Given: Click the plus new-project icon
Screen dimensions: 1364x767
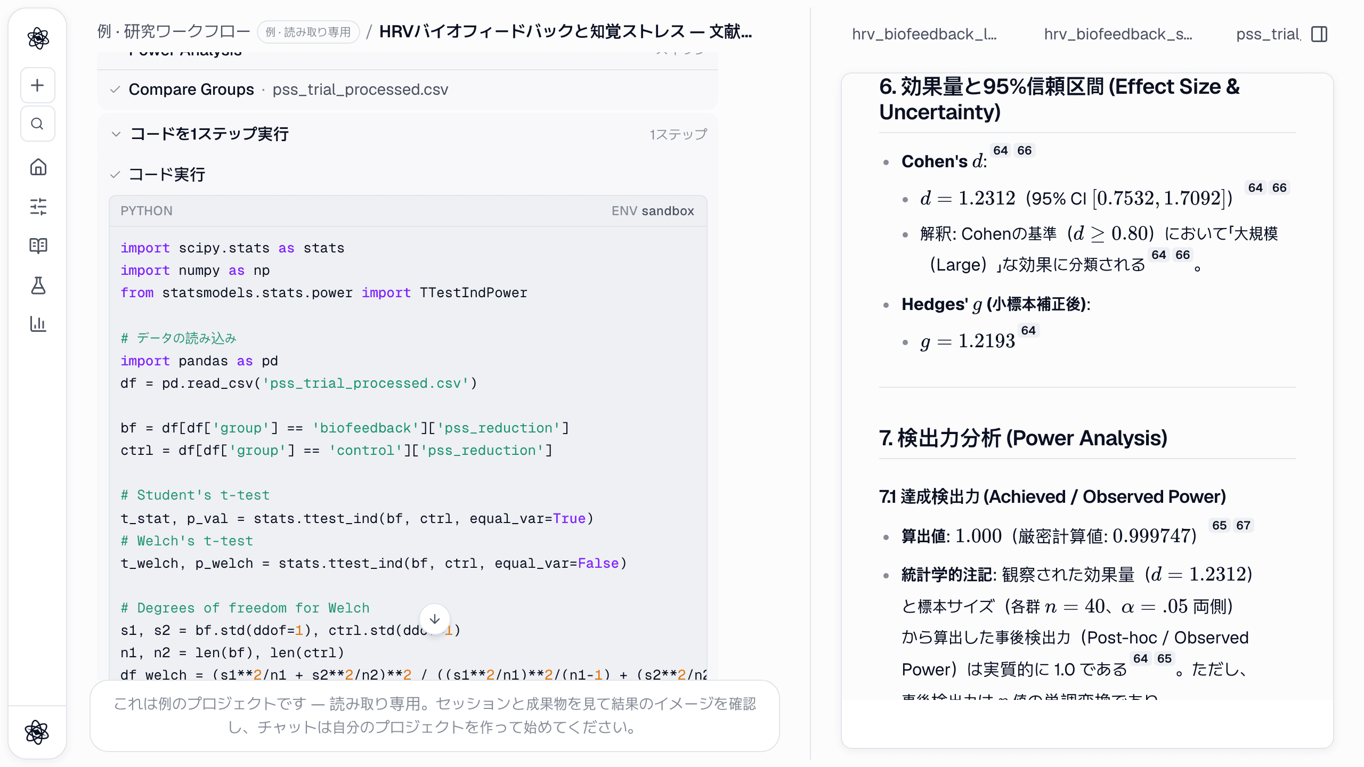Looking at the screenshot, I should click(37, 85).
